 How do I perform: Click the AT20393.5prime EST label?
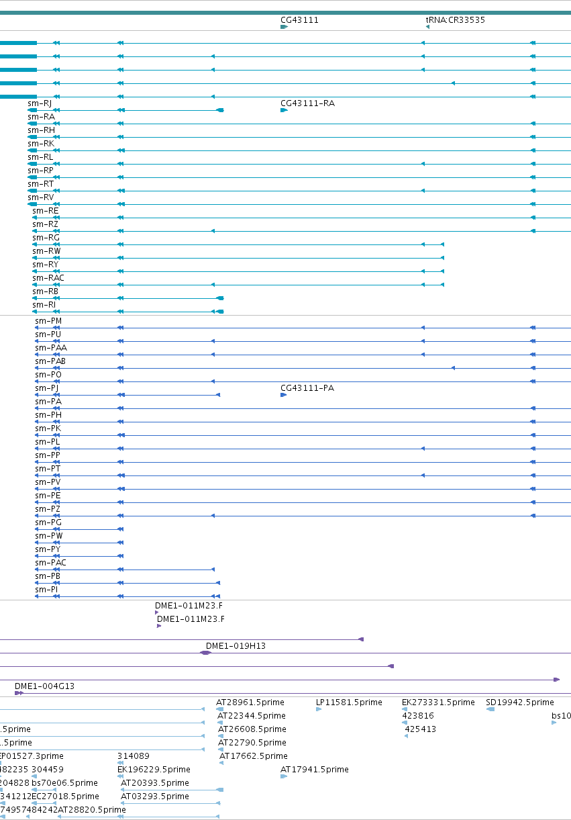click(x=155, y=783)
